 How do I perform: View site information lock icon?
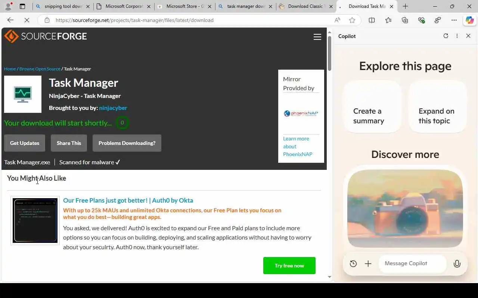[47, 20]
